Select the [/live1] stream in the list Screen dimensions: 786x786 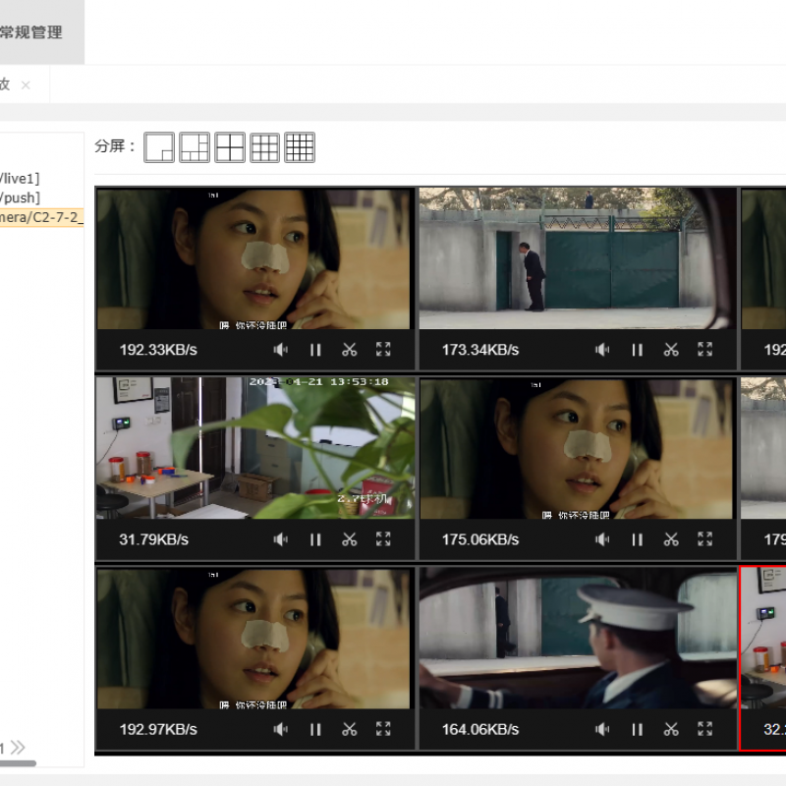click(x=20, y=178)
